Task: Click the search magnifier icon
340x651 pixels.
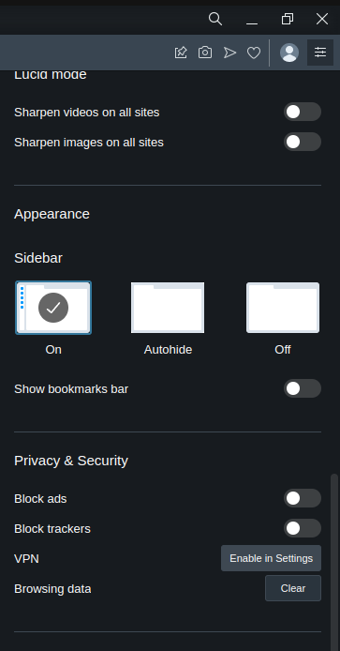Action: (x=215, y=19)
